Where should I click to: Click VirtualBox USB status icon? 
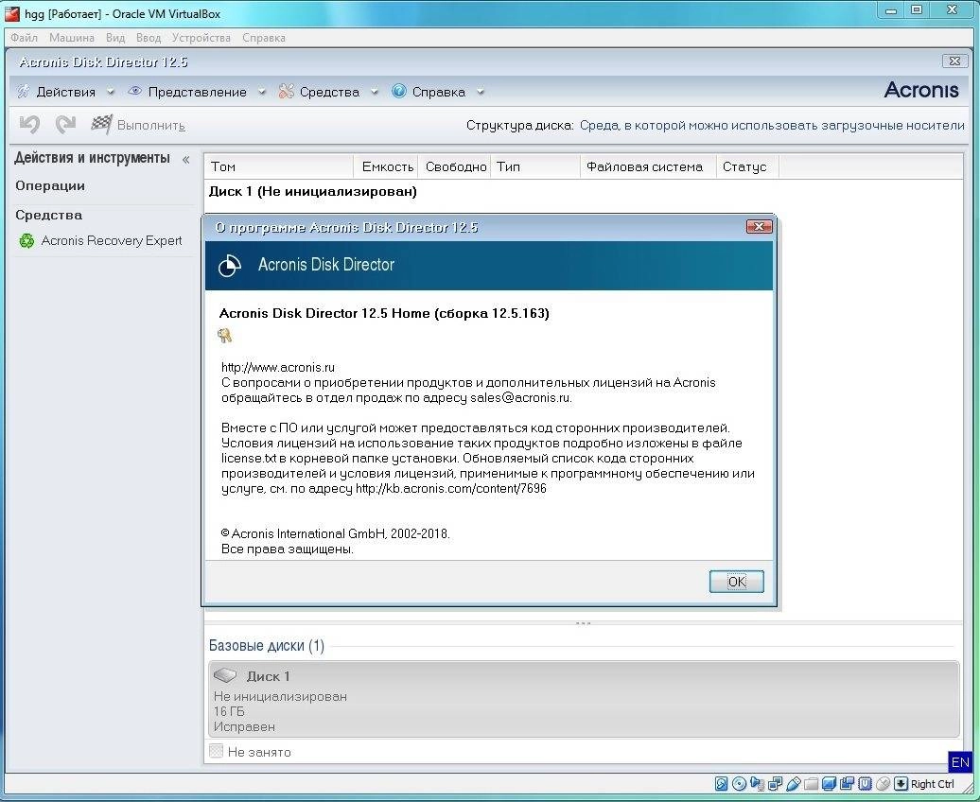[x=793, y=784]
